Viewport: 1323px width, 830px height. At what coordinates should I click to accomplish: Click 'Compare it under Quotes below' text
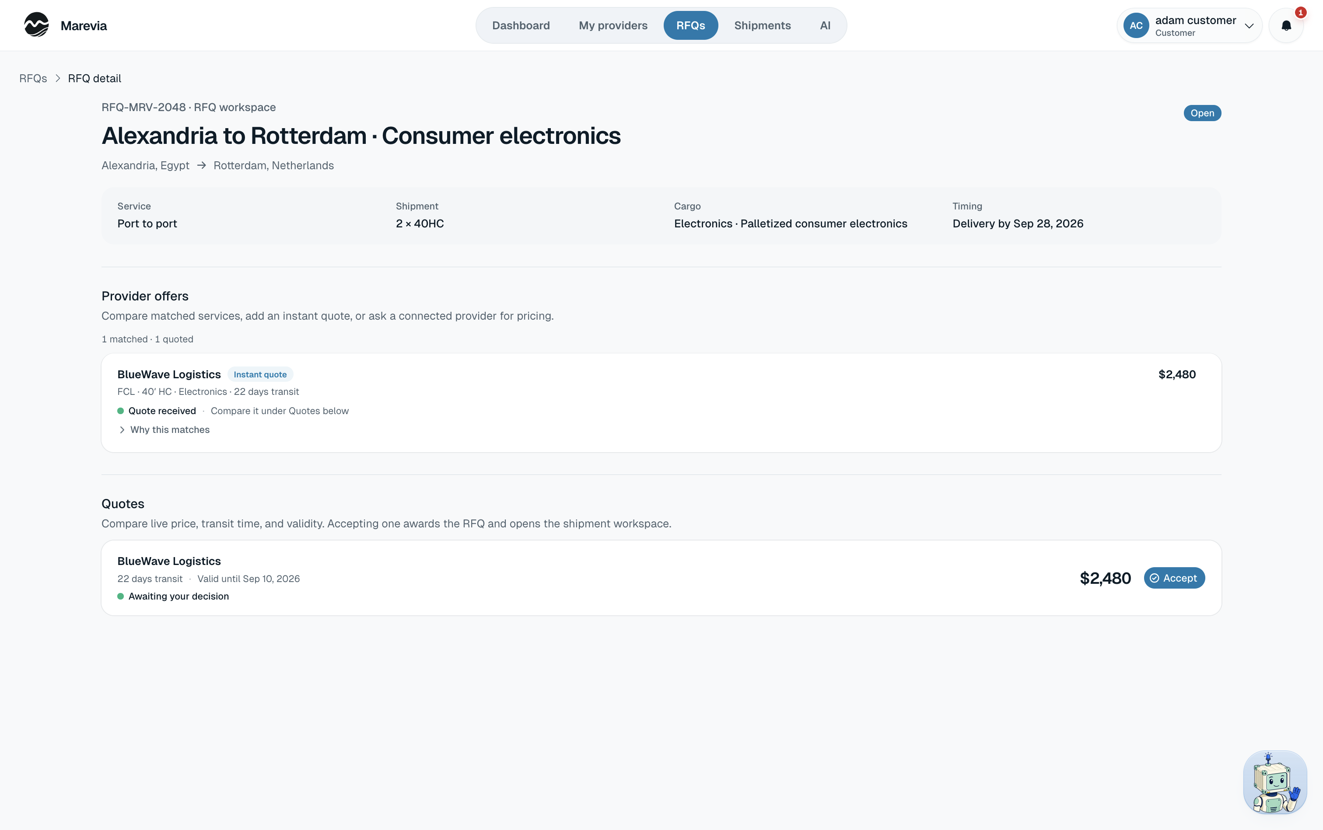point(280,411)
